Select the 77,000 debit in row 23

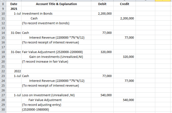point(102,76)
